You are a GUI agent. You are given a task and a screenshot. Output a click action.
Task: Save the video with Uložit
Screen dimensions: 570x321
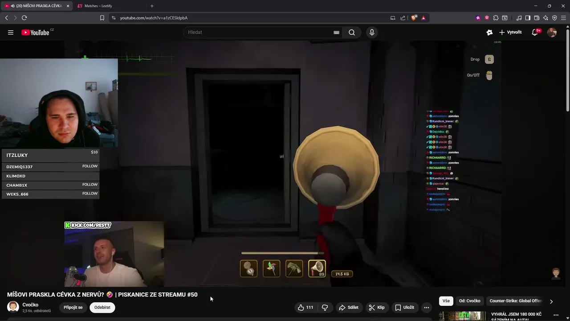(405, 307)
